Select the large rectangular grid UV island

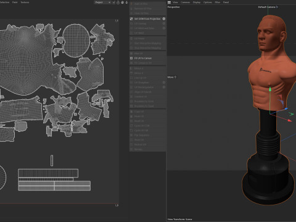(x=48, y=173)
